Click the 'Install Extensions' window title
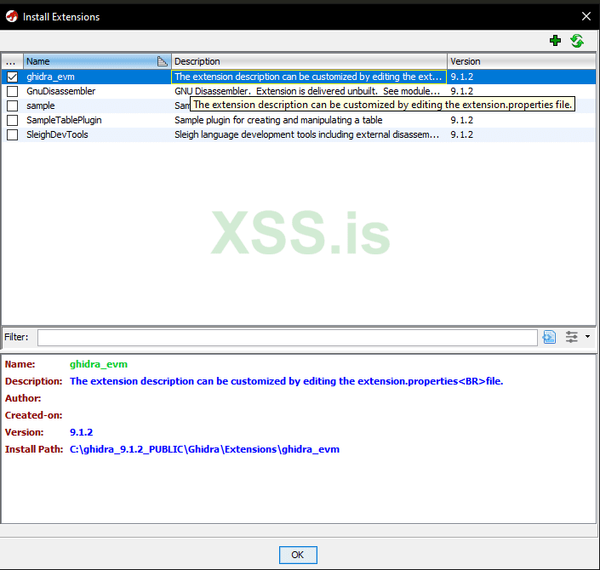600x570 pixels. (x=61, y=17)
